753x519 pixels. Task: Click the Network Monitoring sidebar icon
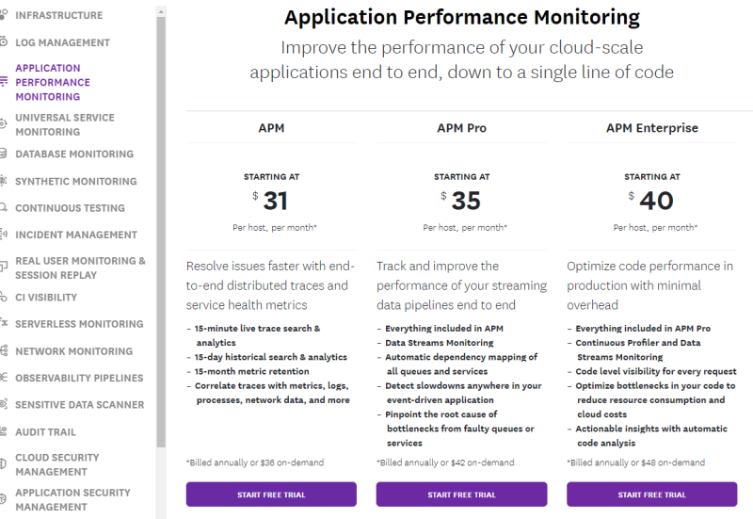(x=4, y=351)
